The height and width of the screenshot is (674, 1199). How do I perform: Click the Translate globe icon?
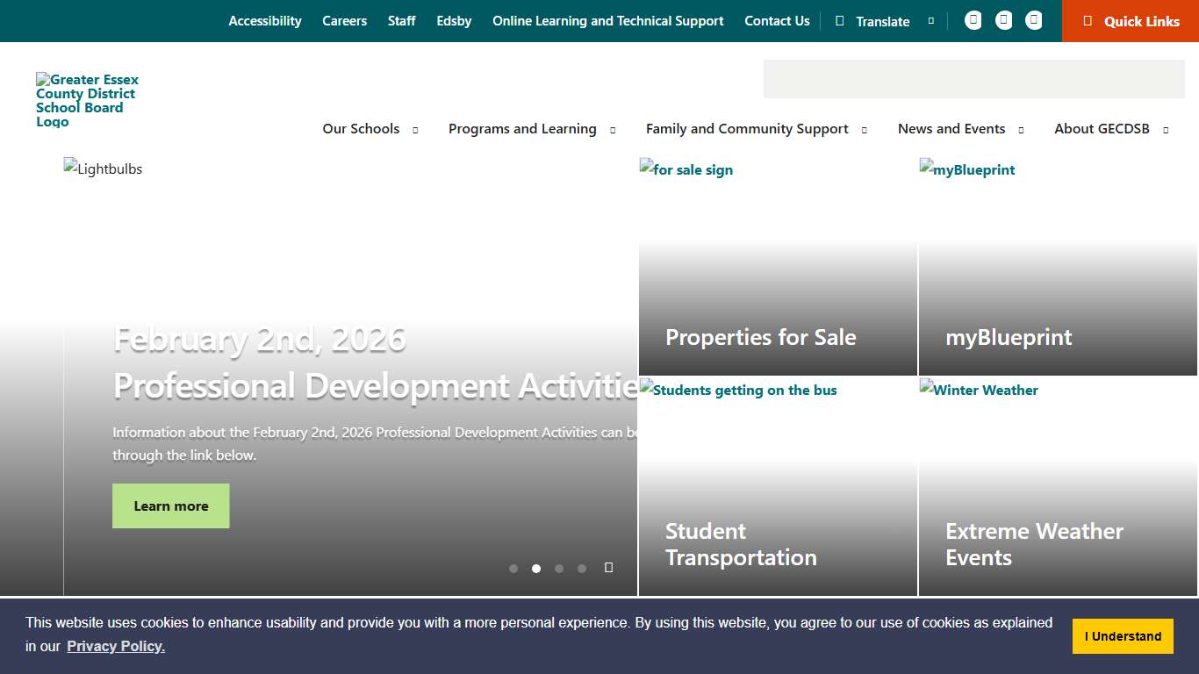[x=840, y=20]
